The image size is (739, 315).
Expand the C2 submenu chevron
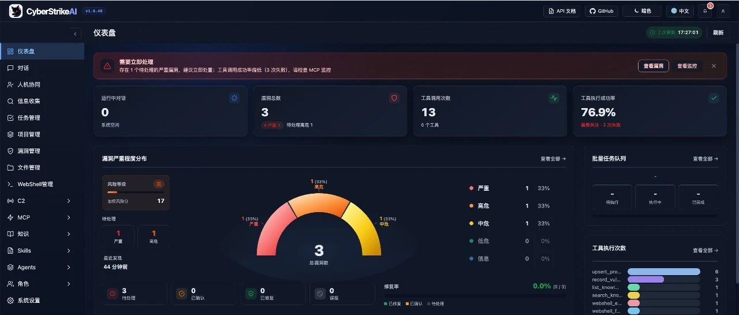[69, 201]
